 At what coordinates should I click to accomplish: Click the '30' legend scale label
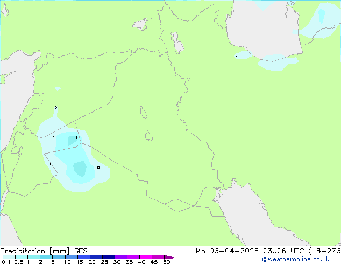tap(117, 262)
